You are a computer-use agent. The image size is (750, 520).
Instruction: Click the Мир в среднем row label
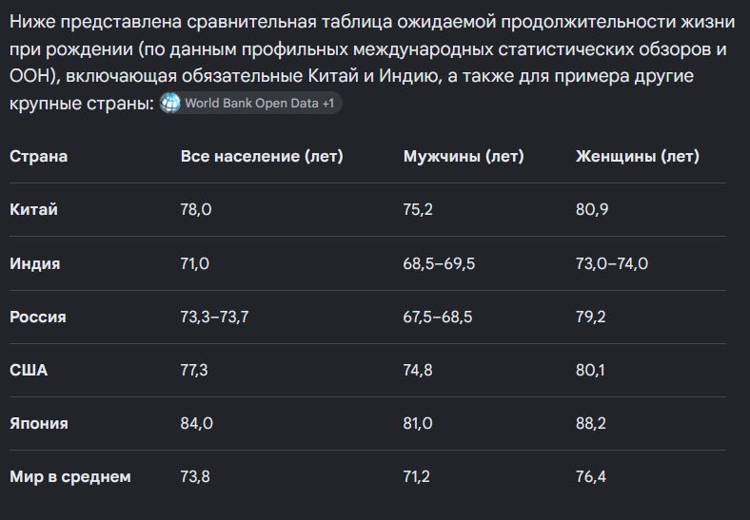(70, 476)
